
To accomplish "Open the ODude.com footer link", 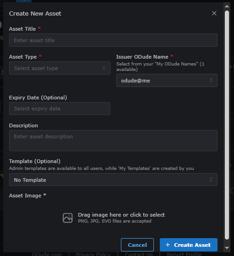I will point(47,254).
